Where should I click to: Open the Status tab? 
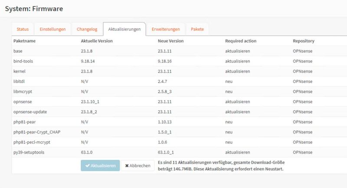click(x=23, y=29)
